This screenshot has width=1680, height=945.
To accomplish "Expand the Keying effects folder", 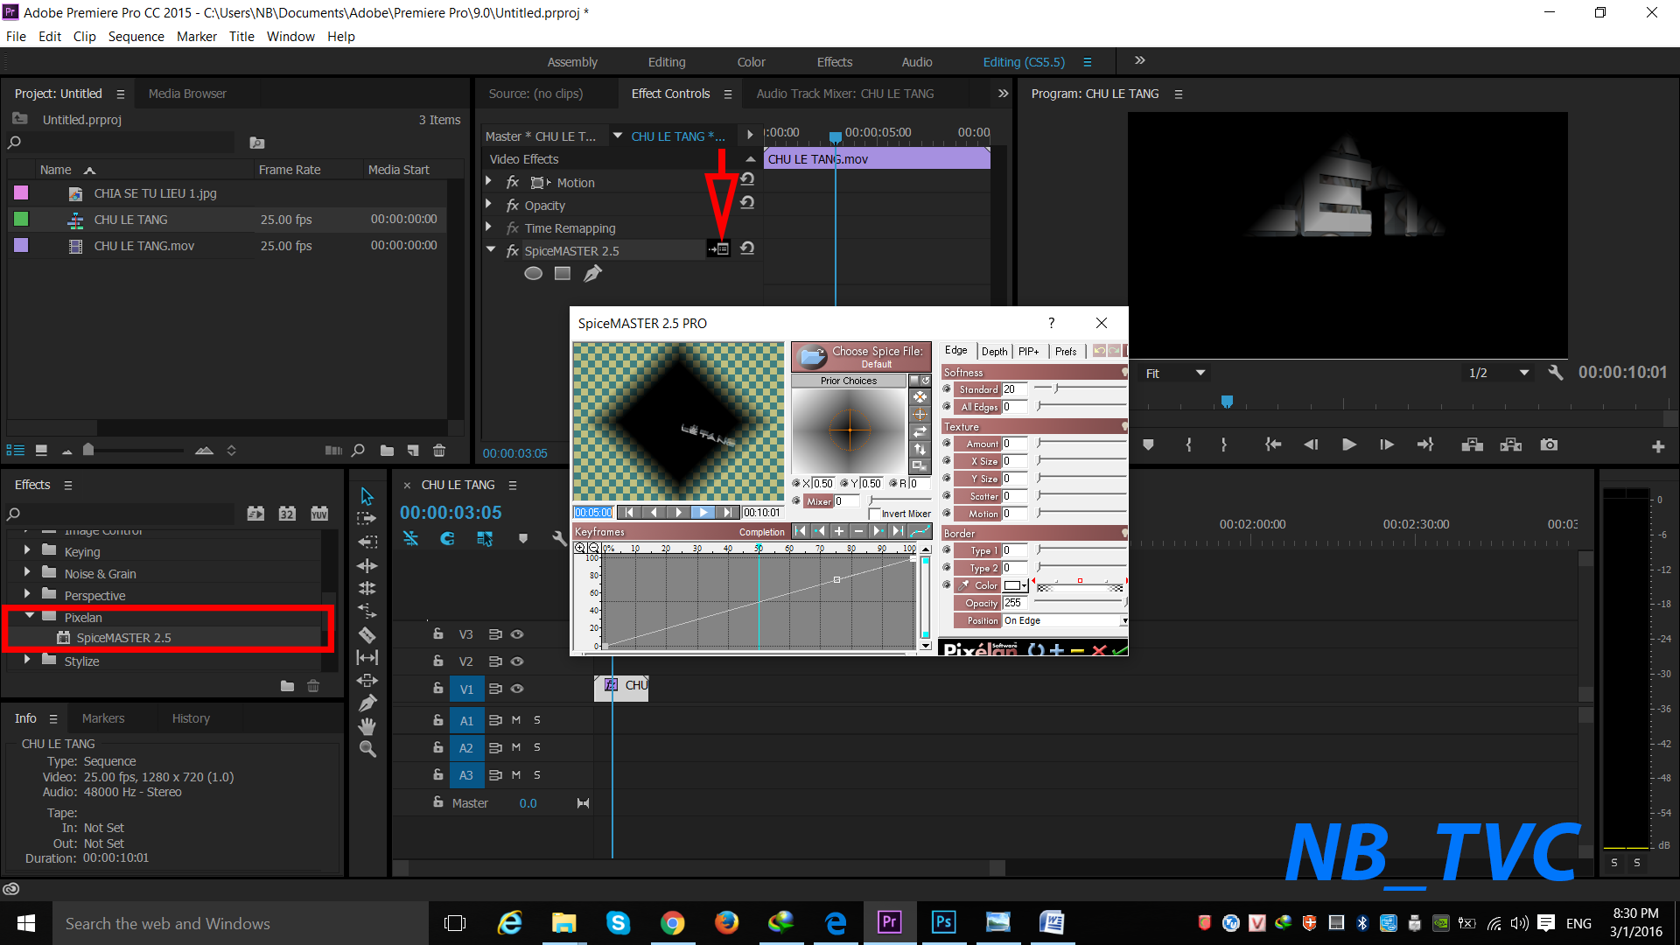I will coord(27,550).
